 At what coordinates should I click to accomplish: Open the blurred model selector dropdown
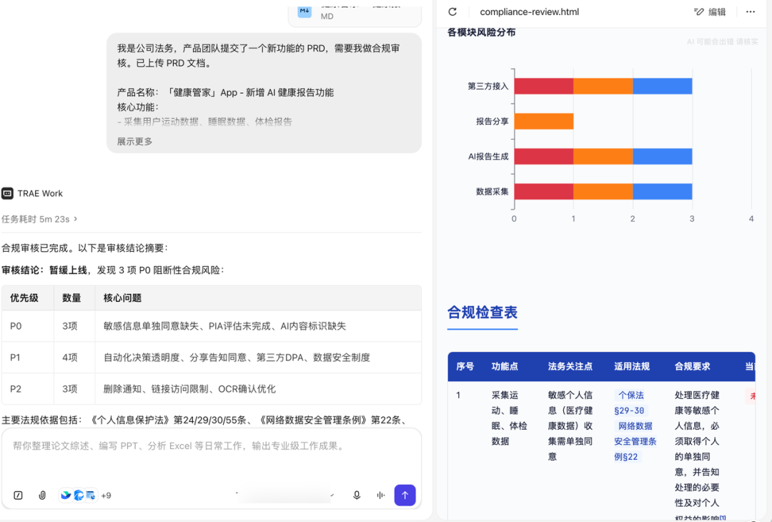click(285, 495)
